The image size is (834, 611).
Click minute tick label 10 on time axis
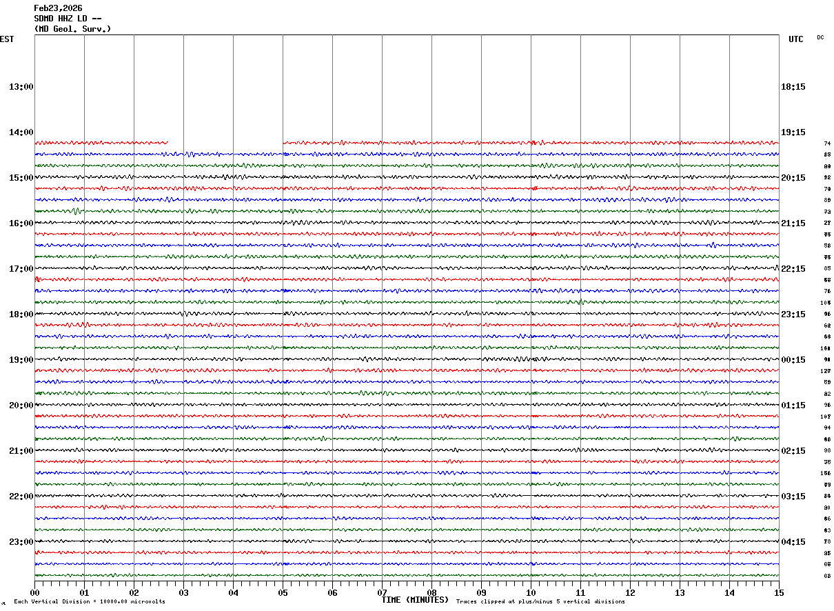pos(531,592)
